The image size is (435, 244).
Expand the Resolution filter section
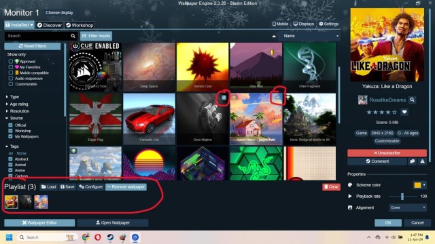(18, 111)
